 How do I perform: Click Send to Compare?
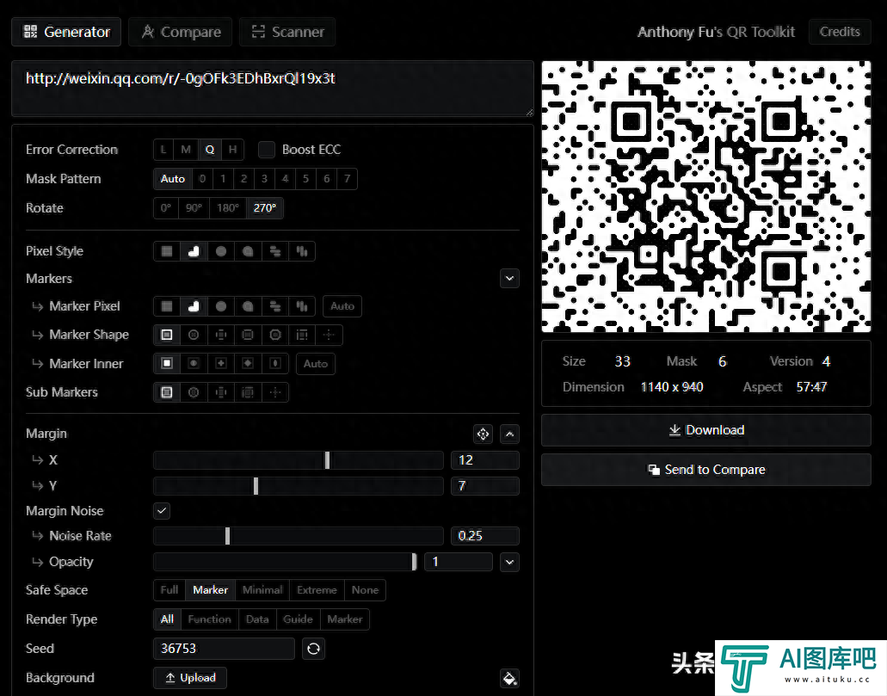[706, 470]
